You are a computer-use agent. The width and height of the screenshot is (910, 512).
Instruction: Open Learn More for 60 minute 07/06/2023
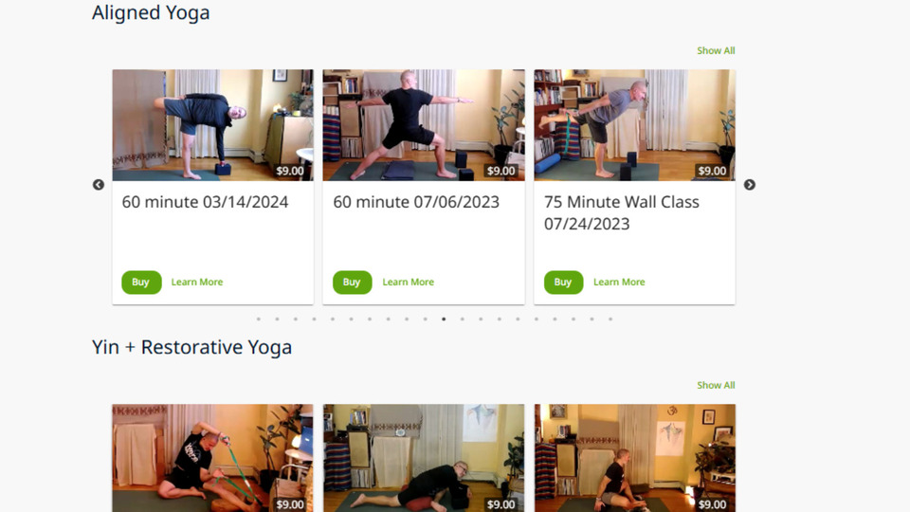(x=408, y=283)
